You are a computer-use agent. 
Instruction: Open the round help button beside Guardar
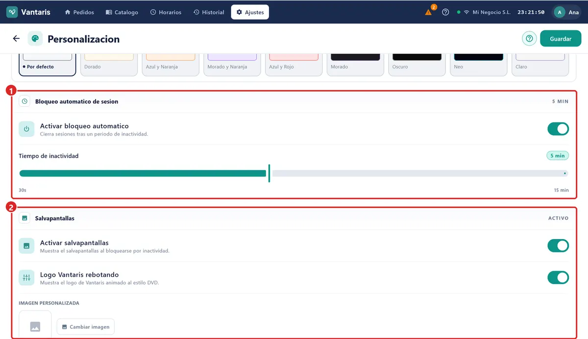tap(529, 39)
